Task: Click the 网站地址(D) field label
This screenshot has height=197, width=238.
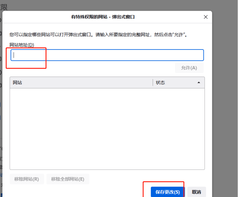Action: coord(22,45)
